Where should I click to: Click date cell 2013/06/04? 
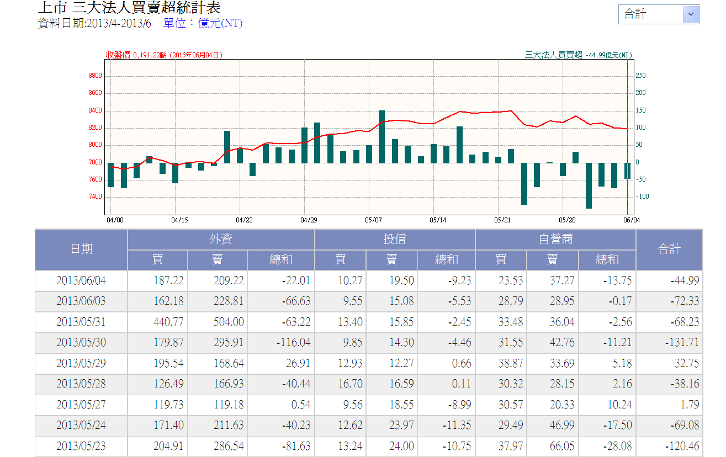[81, 281]
